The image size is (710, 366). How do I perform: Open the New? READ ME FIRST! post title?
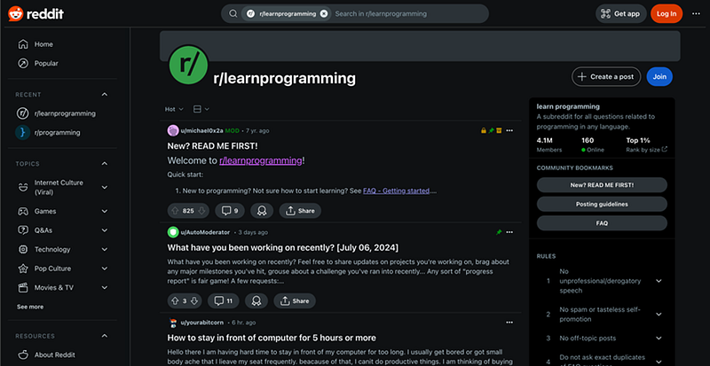pyautogui.click(x=213, y=146)
